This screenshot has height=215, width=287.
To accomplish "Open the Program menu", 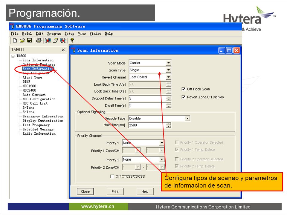I will [x=54, y=34].
